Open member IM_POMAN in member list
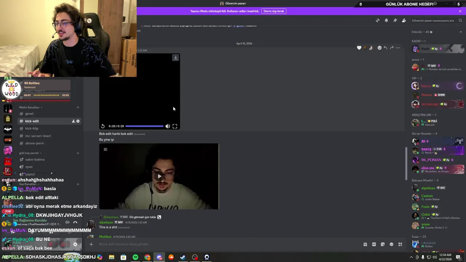The height and width of the screenshot is (262, 466). pos(438,160)
